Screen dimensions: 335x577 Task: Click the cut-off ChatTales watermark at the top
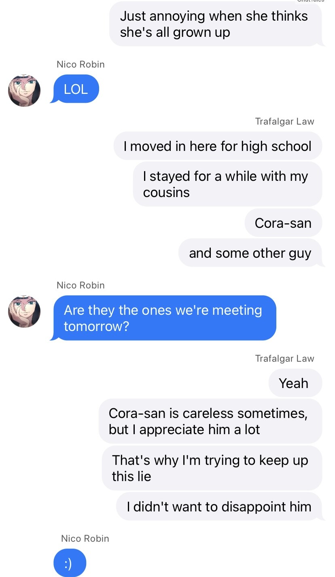310,2
